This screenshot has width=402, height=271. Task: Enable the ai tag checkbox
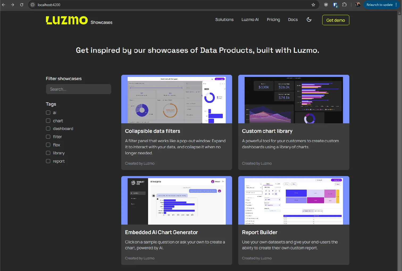(x=48, y=113)
